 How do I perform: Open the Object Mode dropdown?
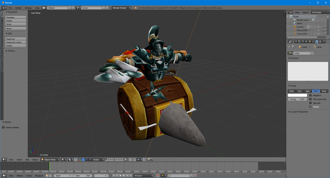point(50,160)
